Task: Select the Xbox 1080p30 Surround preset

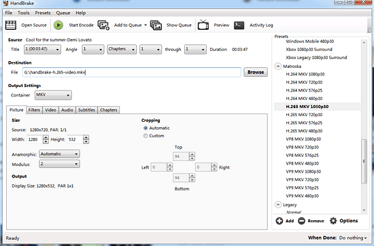Action: (309, 50)
